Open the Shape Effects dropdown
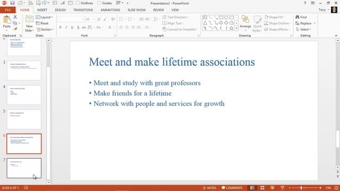The width and height of the screenshot is (340, 191). (x=277, y=29)
